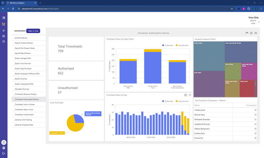The height and width of the screenshot is (158, 264).
Task: Select the _Timesheet: Unauthorised dashboard
Action: [x=24, y=114]
